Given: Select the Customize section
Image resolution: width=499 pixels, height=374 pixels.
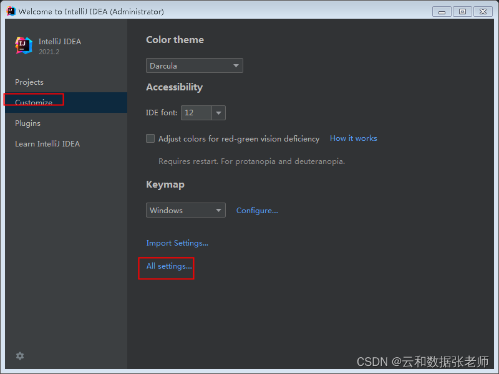Looking at the screenshot, I should click(x=66, y=102).
